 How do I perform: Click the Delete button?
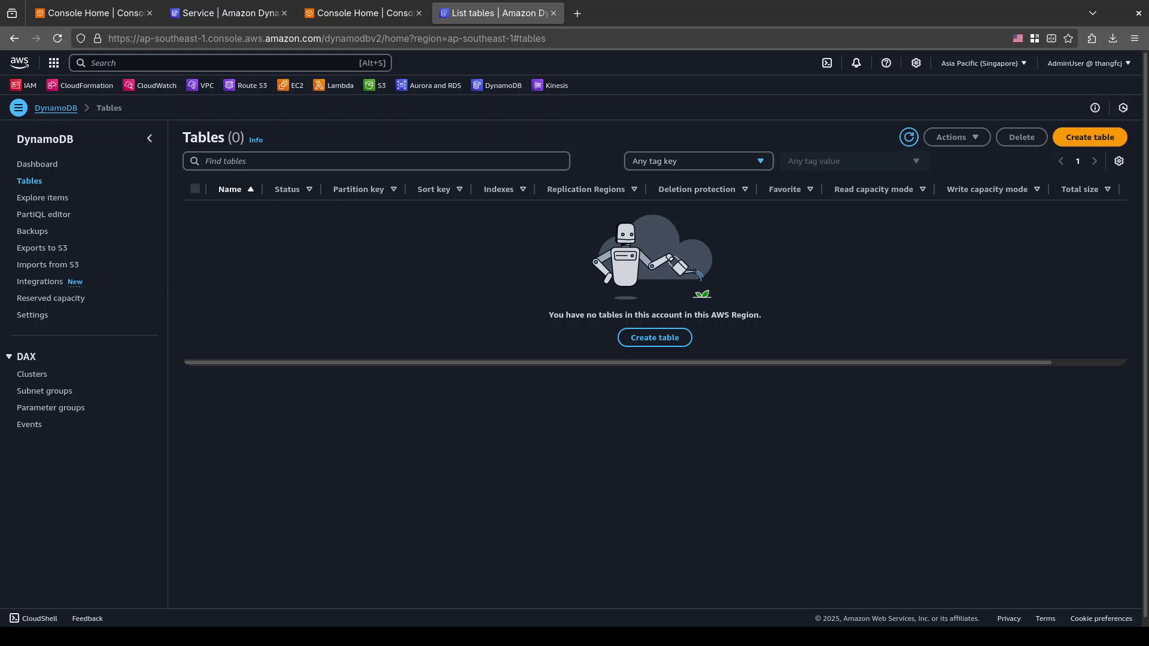1022,137
